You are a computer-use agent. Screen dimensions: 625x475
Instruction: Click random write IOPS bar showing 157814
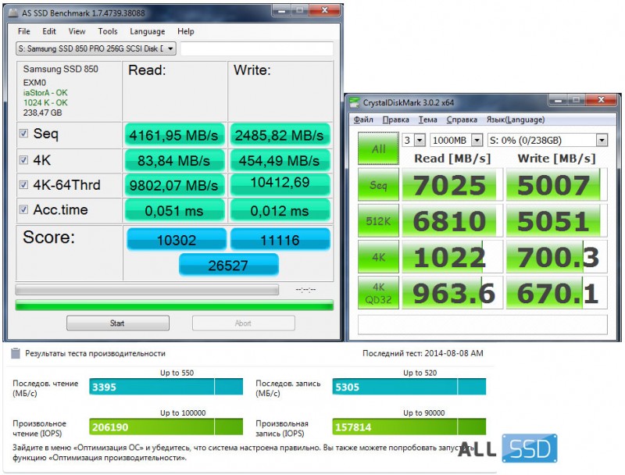(x=409, y=427)
